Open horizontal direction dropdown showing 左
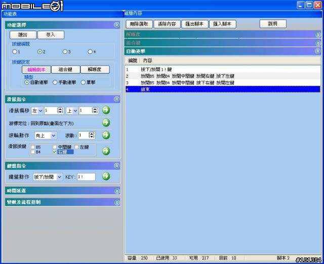This screenshot has width=324, height=264. pyautogui.click(x=40, y=111)
